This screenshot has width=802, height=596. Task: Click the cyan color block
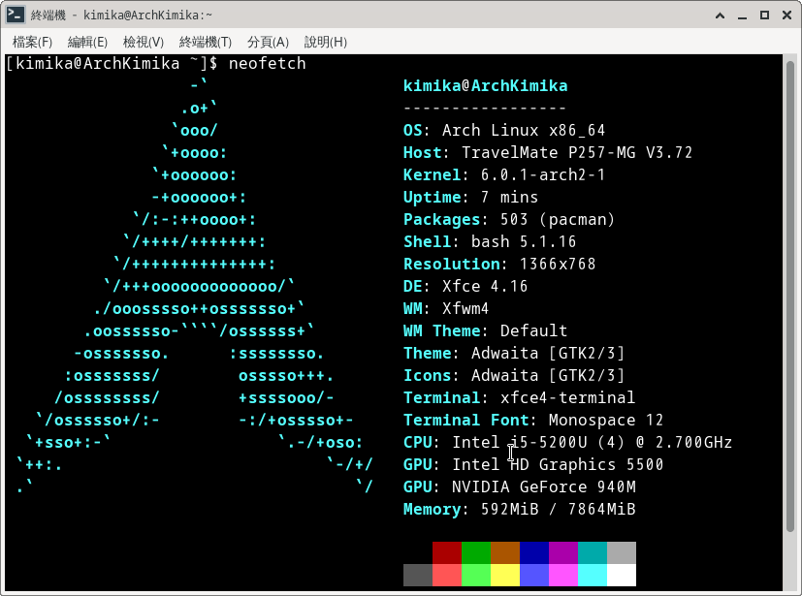[x=593, y=575]
